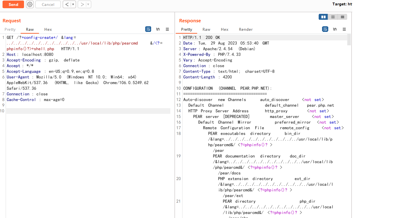Screen dimensions: 415x218
Task: Open forward history dropdown arrow
Action: [x=88, y=5]
